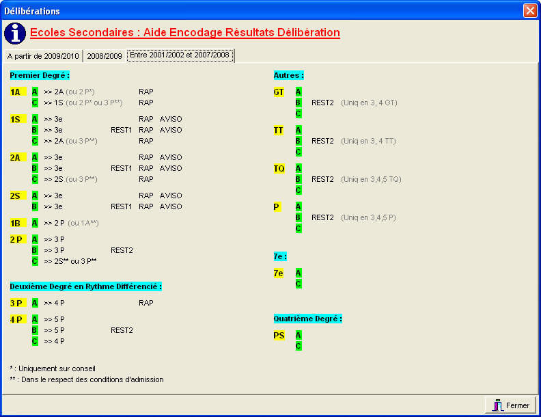Click '>> 2S (ou 3 P**)' text
Screen dimensions: 541x417
(x=71, y=180)
